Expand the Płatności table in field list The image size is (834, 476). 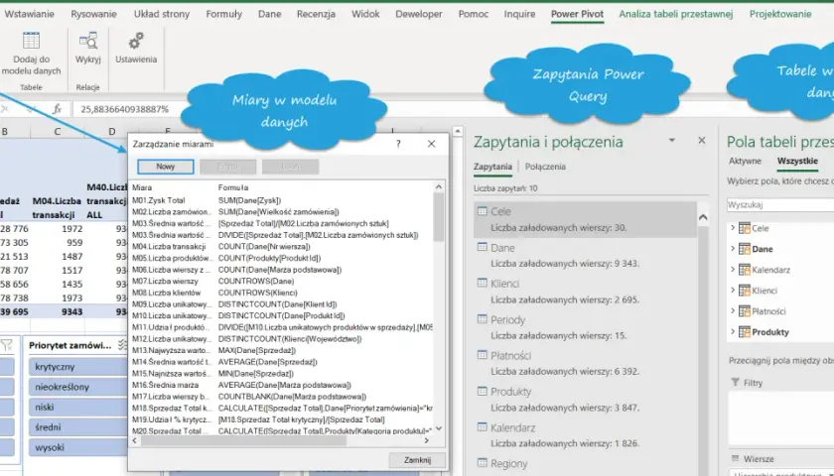pyautogui.click(x=733, y=311)
